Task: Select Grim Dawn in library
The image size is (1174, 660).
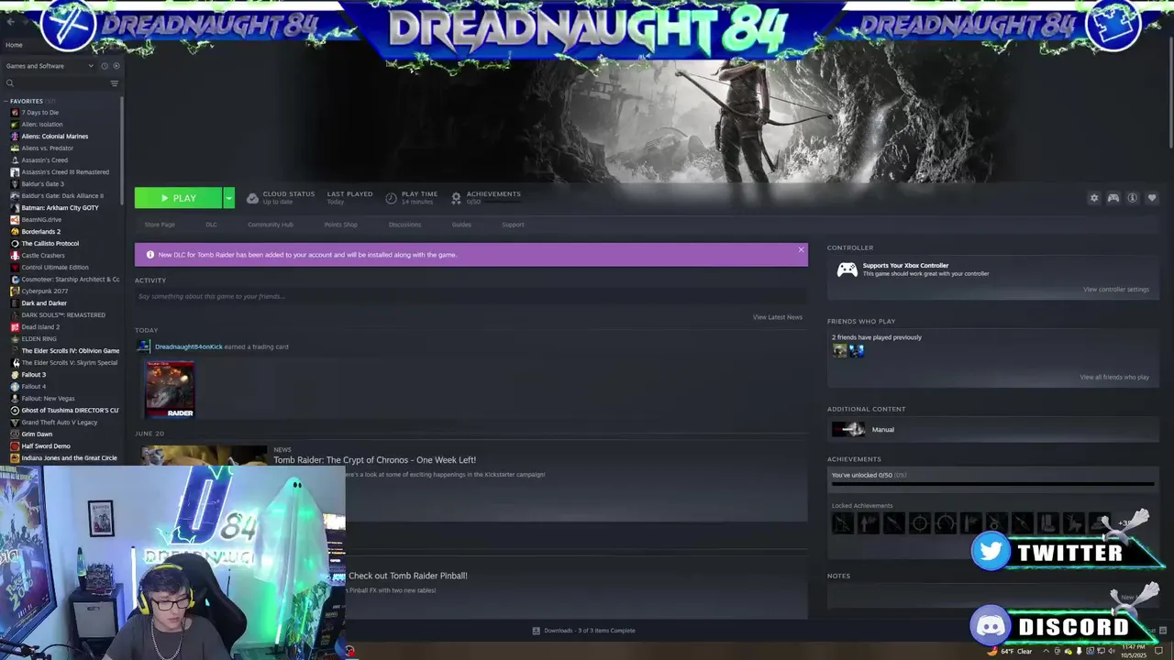Action: (37, 434)
